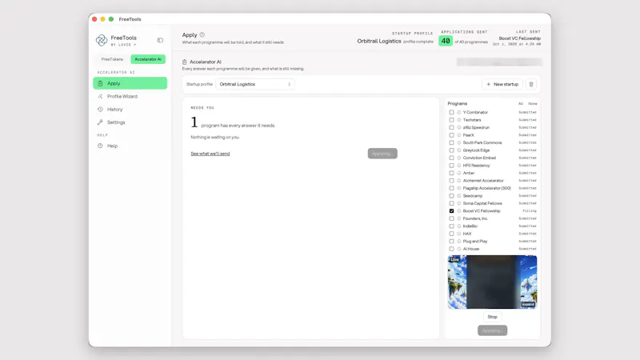
Task: Uncheck the Boost VC Fellowship checkbox
Action: [x=451, y=211]
